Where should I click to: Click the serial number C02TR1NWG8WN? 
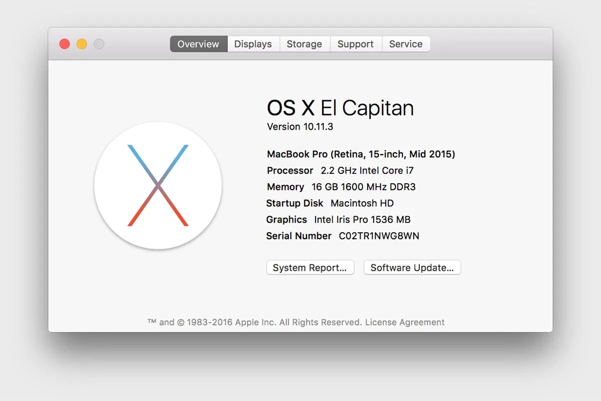click(x=379, y=236)
